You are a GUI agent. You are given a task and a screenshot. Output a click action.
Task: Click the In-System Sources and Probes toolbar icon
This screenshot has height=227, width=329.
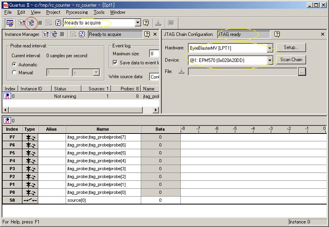coord(9,23)
